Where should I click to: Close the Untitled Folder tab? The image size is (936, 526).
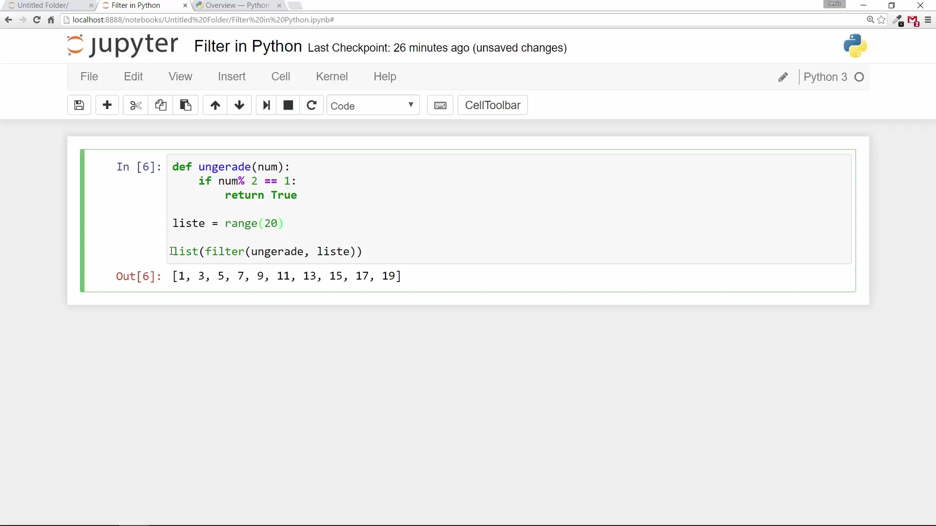click(x=91, y=5)
